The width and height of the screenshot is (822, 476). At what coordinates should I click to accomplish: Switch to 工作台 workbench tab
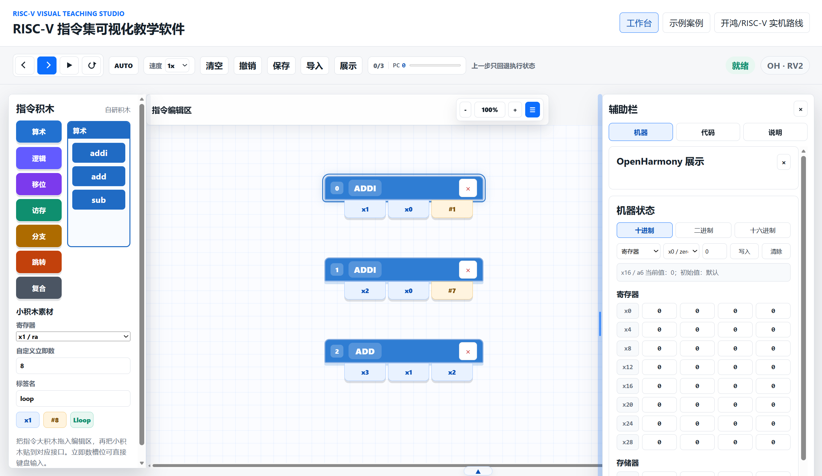tap(639, 23)
